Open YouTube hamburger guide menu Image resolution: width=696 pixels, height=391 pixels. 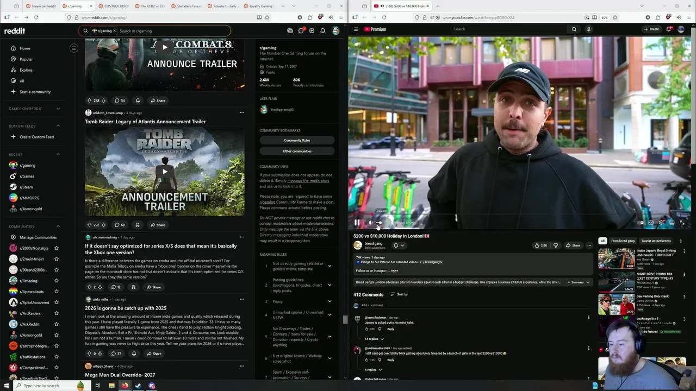(356, 29)
